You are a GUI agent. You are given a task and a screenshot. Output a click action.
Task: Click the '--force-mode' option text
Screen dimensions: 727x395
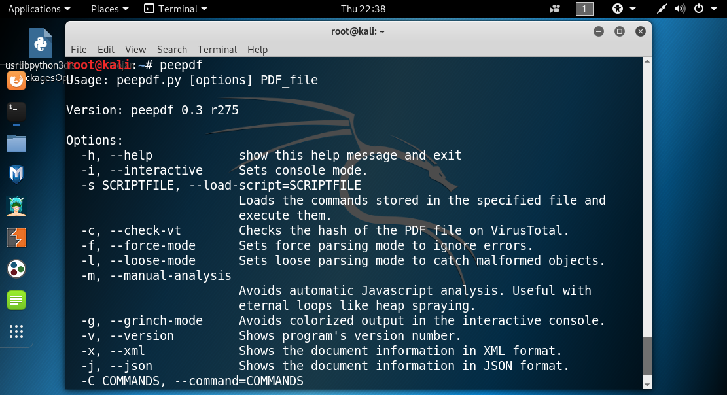(152, 246)
